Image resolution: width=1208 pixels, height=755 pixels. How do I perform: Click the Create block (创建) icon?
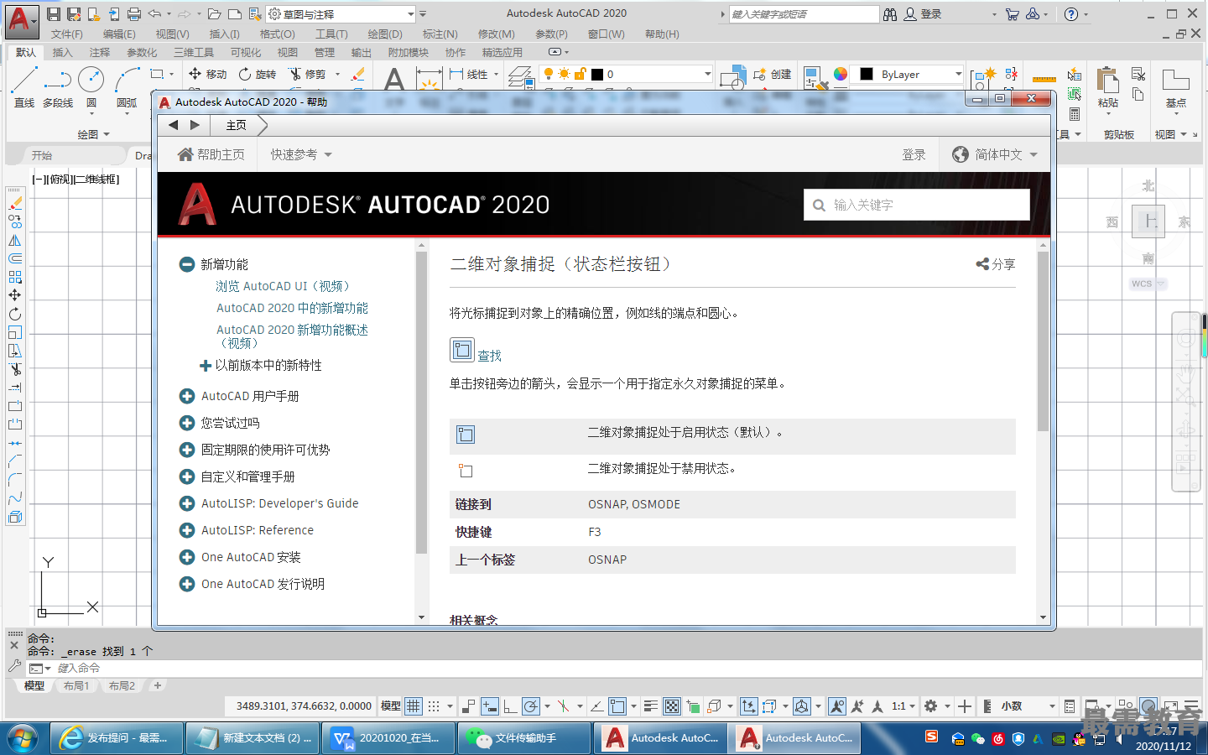tap(772, 74)
